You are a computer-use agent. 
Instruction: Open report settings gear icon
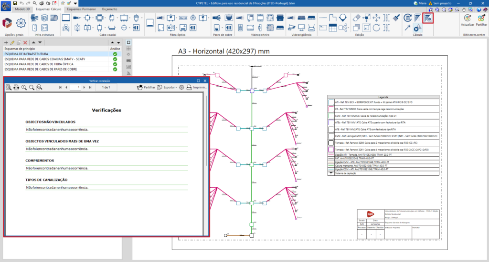(x=181, y=88)
